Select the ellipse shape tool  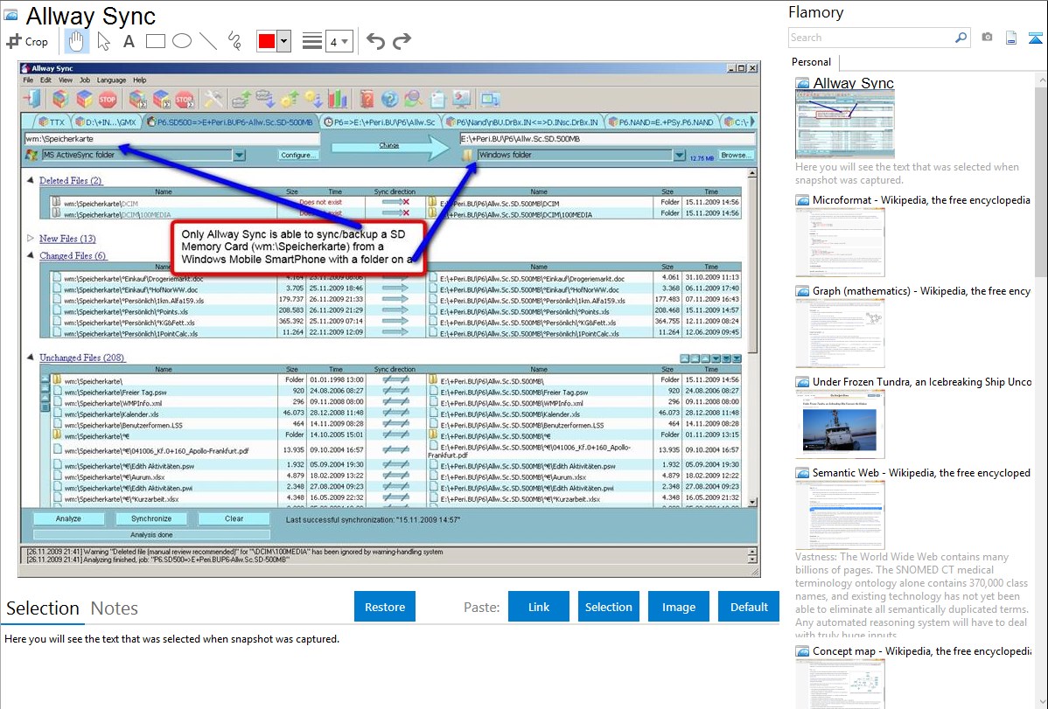click(x=182, y=41)
